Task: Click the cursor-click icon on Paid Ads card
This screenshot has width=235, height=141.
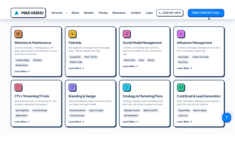Action: pyautogui.click(x=72, y=34)
